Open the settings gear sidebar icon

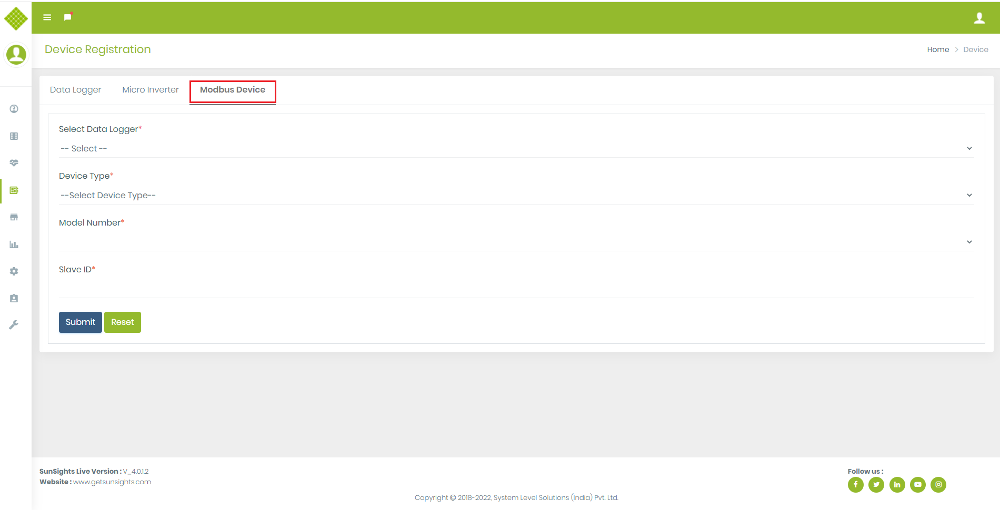[x=14, y=271]
